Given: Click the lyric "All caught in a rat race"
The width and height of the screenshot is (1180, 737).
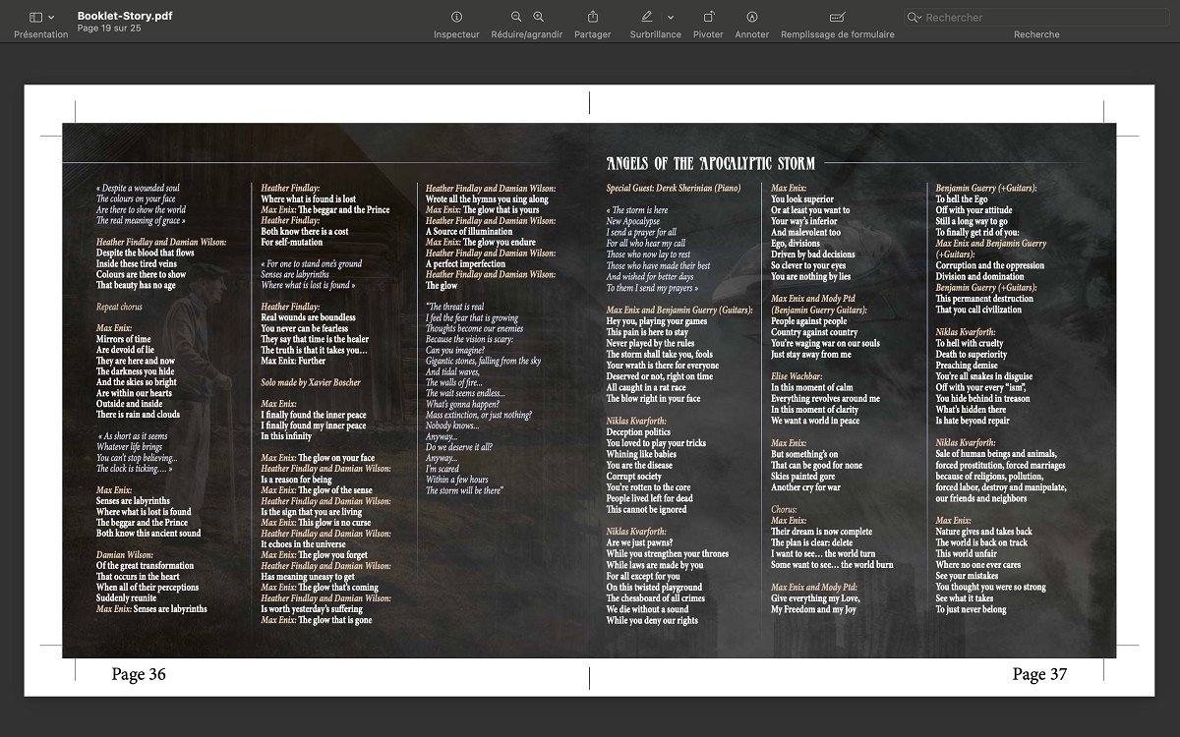Looking at the screenshot, I should click(x=646, y=388).
